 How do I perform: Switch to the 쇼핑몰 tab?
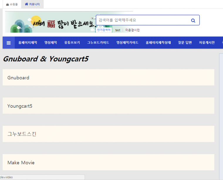[12, 4]
